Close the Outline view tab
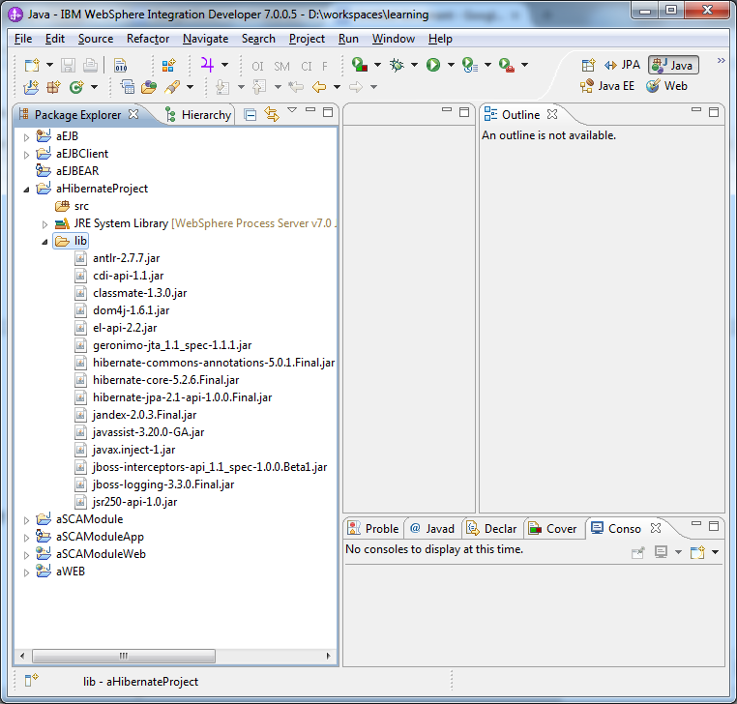 (x=552, y=114)
